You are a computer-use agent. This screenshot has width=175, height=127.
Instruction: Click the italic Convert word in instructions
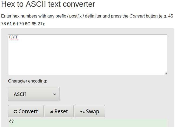pyautogui.click(x=137, y=16)
